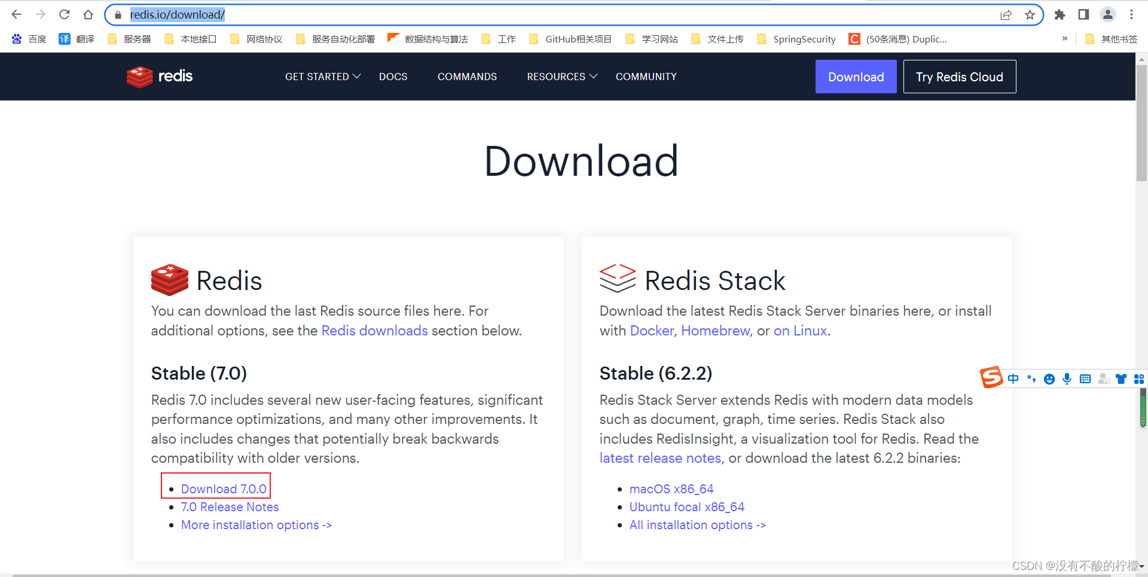Screen dimensions: 1148x577
Task: Click the Sogou input method S logo
Action: [x=991, y=377]
